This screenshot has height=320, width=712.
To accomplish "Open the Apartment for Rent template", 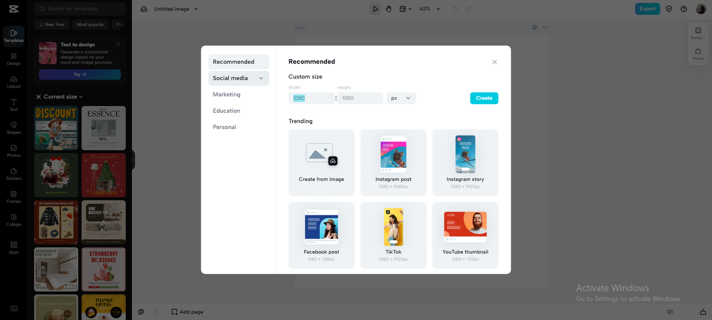I will [56, 269].
